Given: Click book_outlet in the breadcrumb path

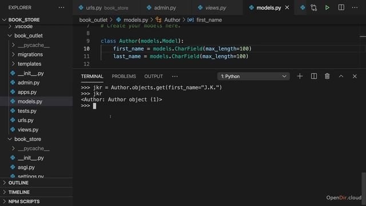Looking at the screenshot, I should [x=93, y=20].
